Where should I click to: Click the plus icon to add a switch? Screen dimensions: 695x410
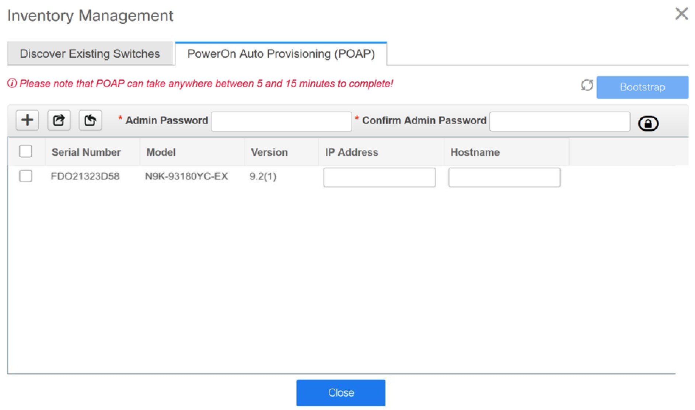(x=27, y=120)
